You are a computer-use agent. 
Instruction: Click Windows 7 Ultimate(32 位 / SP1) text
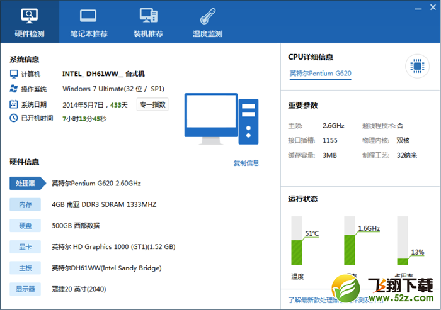113,89
